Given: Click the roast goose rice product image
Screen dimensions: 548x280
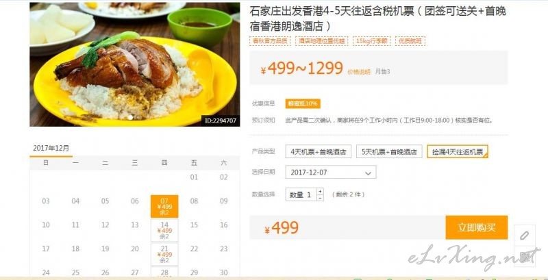Looking at the screenshot, I should click(134, 64).
